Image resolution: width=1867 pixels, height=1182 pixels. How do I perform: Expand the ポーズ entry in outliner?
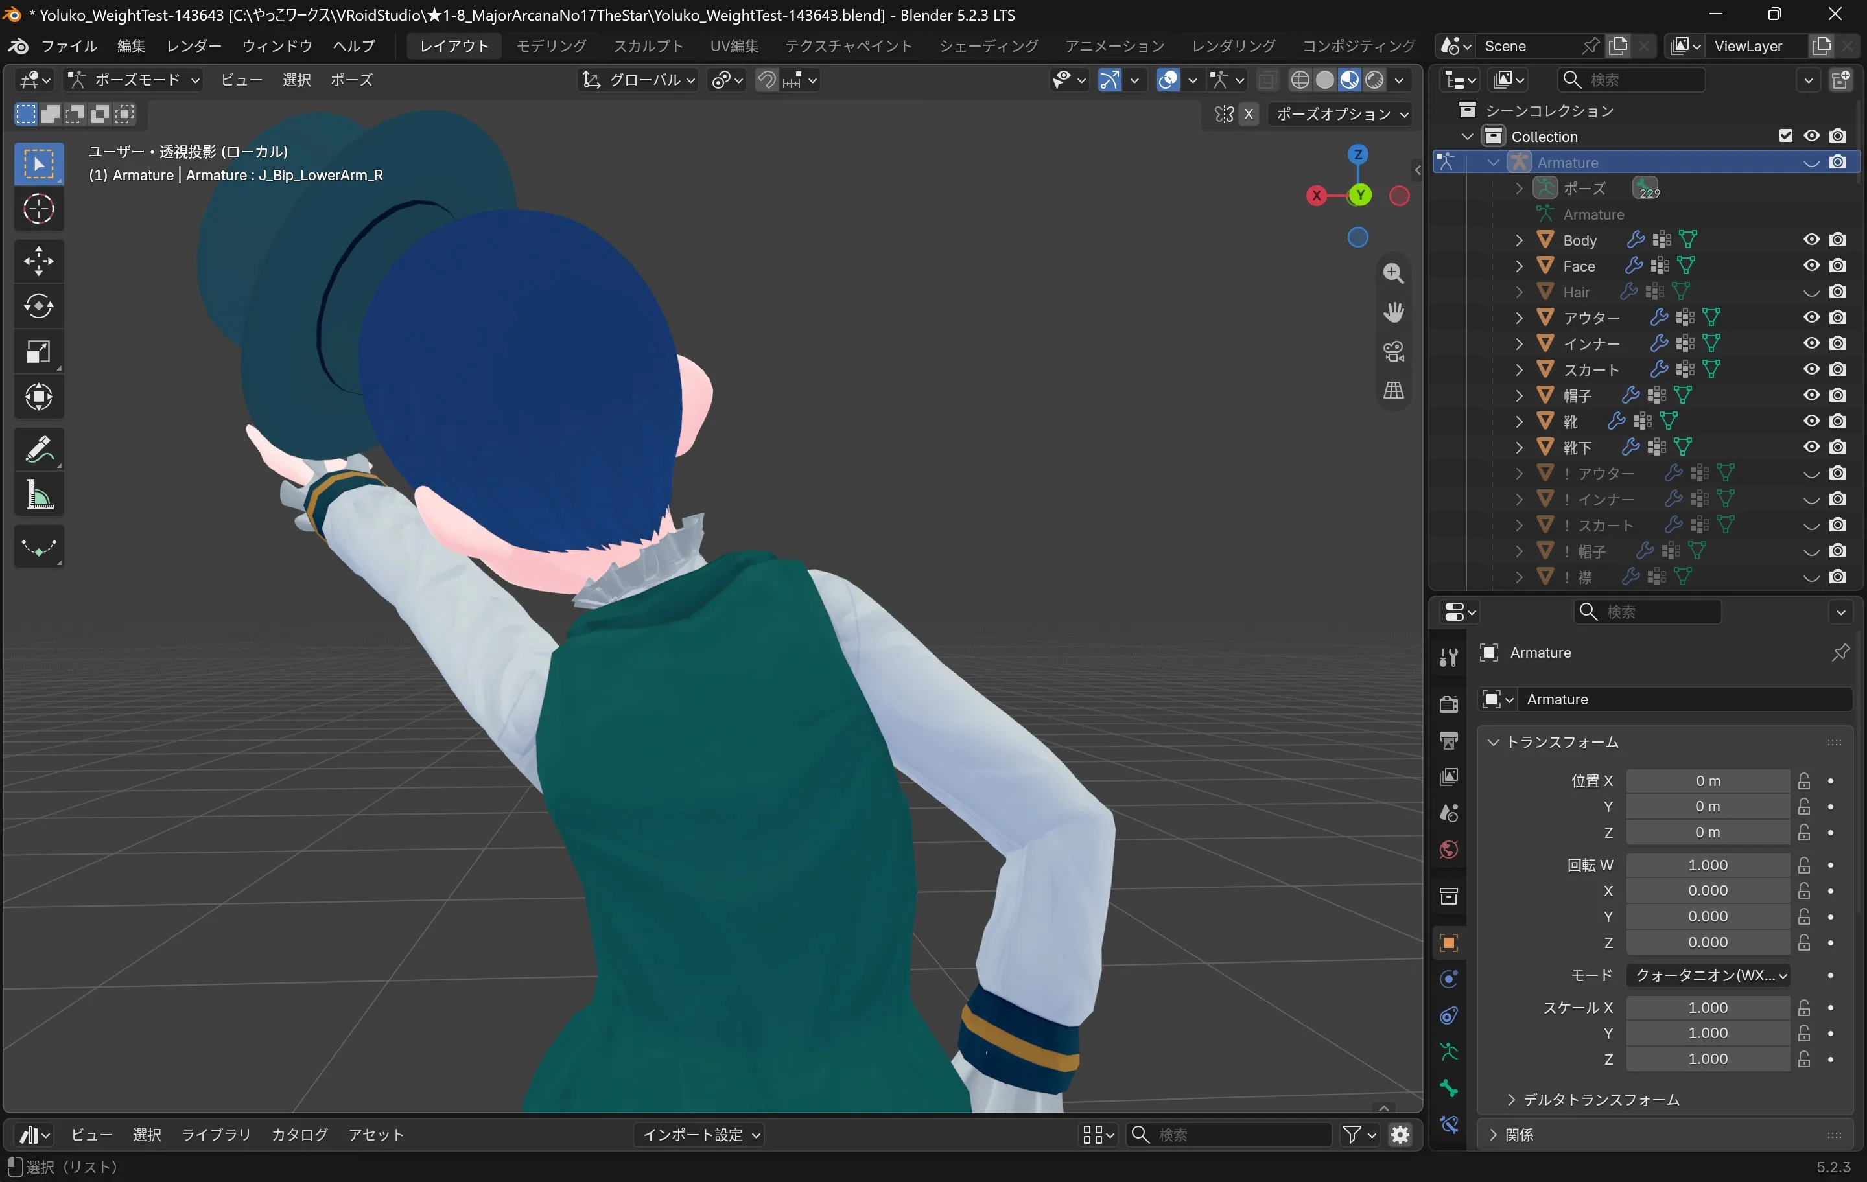(1519, 189)
